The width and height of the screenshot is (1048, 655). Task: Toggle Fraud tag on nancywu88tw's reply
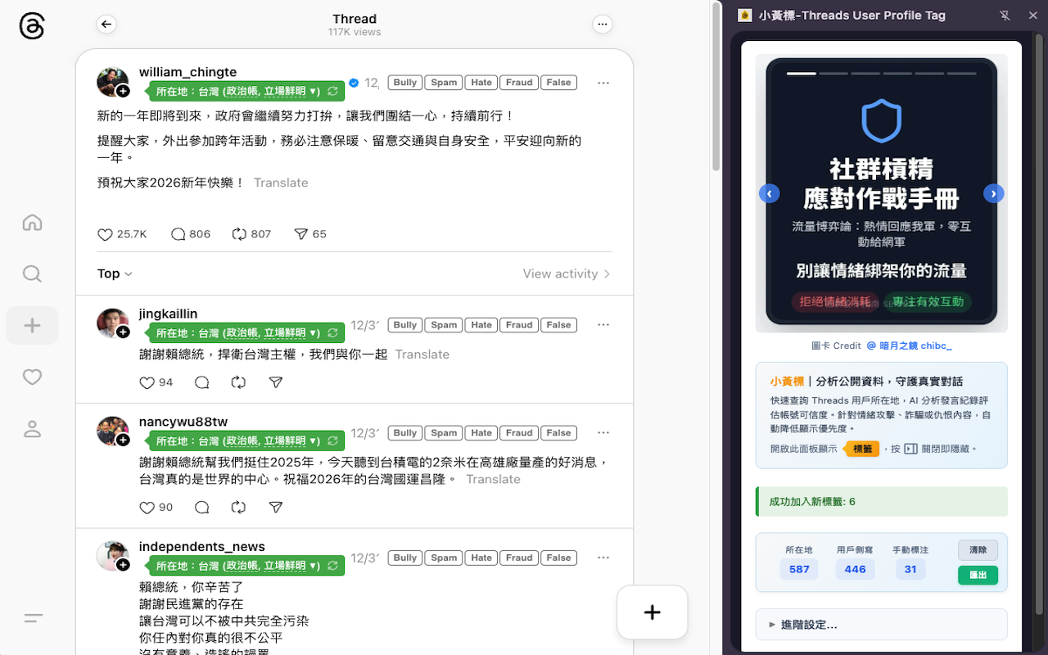coord(519,433)
